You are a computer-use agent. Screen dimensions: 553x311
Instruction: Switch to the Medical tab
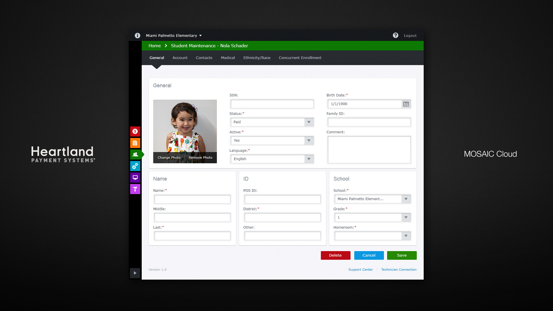coord(228,58)
